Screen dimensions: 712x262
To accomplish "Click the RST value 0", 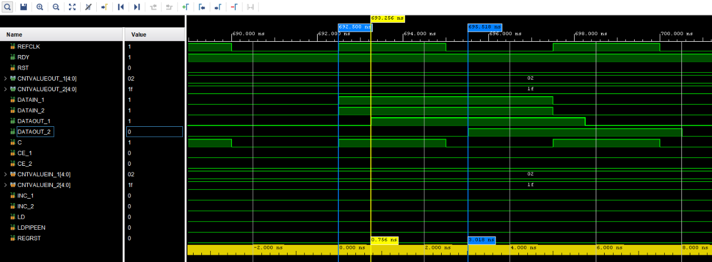I will [x=130, y=68].
